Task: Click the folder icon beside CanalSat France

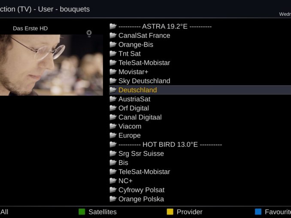Action: pyautogui.click(x=113, y=35)
